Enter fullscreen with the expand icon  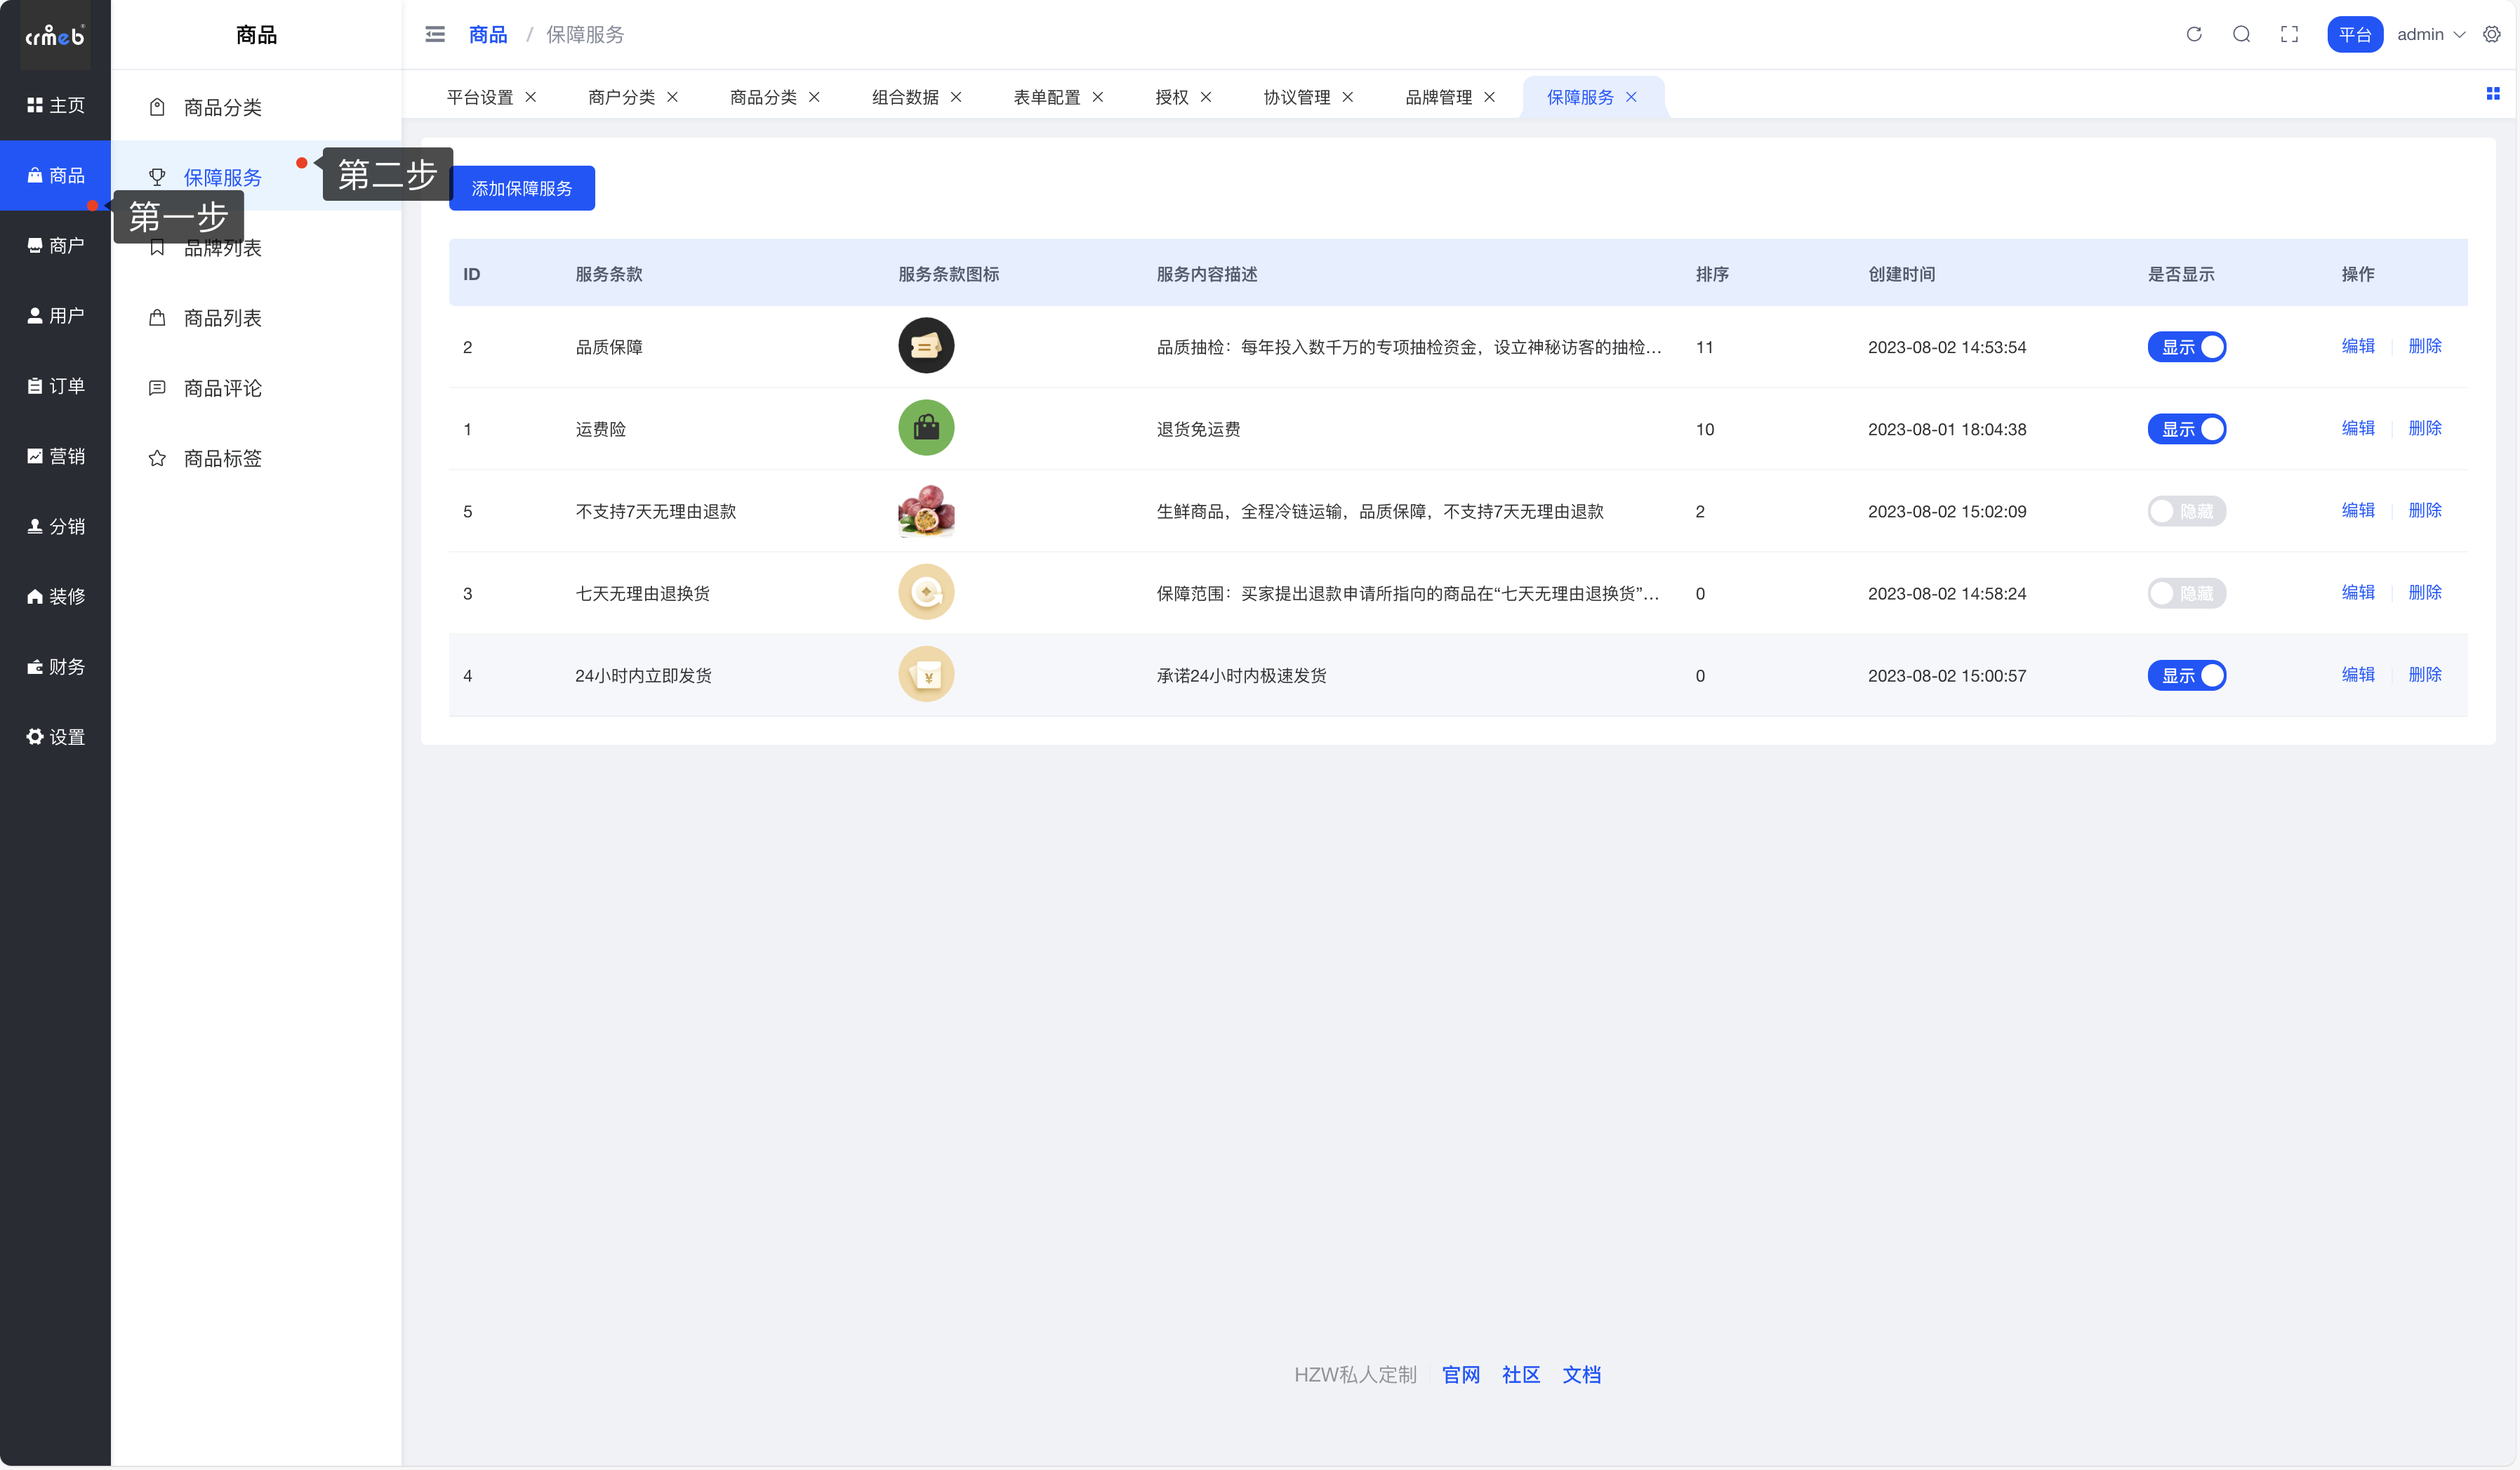coord(2289,34)
